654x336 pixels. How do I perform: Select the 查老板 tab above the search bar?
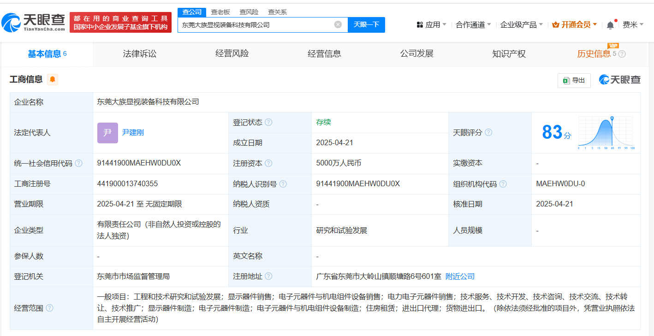tap(220, 12)
